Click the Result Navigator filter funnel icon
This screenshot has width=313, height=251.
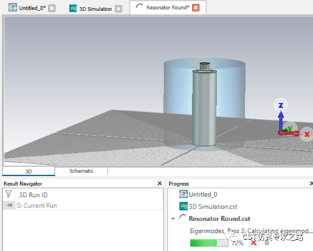point(8,194)
